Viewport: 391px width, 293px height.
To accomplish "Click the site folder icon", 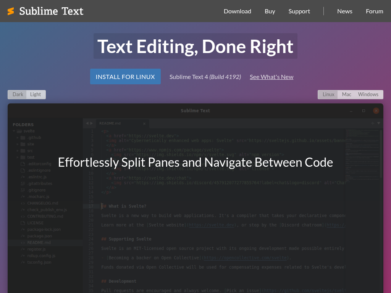I will (x=23, y=144).
